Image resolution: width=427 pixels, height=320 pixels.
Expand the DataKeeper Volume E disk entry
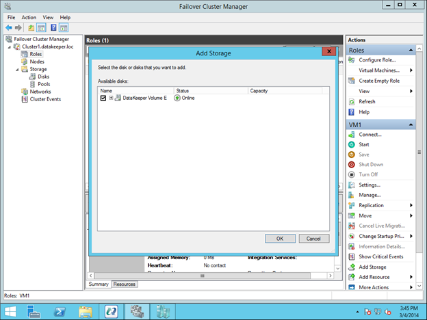(x=111, y=98)
